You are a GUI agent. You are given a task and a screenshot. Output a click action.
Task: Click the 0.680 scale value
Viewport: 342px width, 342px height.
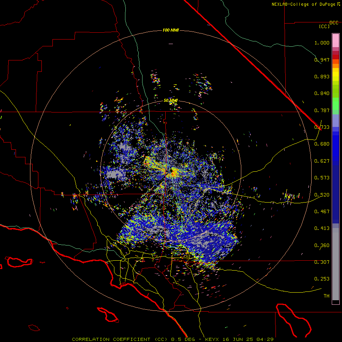322,144
